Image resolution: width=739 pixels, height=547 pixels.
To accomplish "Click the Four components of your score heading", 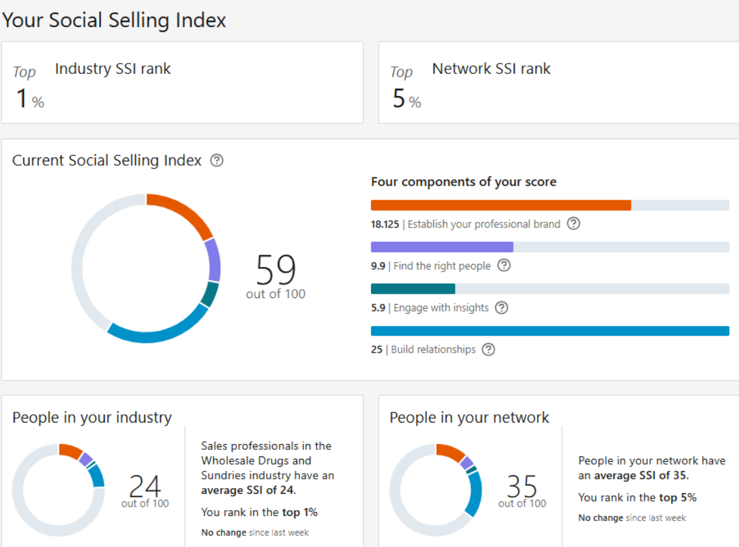I will (x=463, y=182).
